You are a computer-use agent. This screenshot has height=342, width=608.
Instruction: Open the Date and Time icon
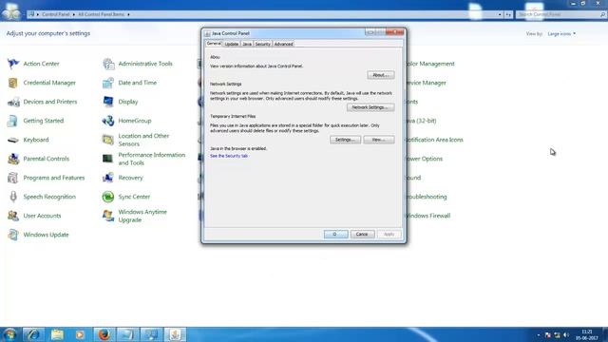tap(108, 83)
